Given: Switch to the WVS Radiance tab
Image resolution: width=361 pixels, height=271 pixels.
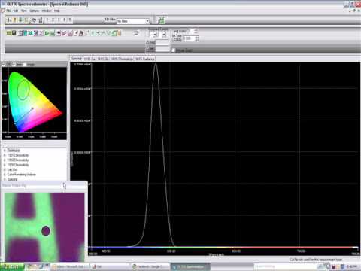Looking at the screenshot, I should tap(145, 59).
